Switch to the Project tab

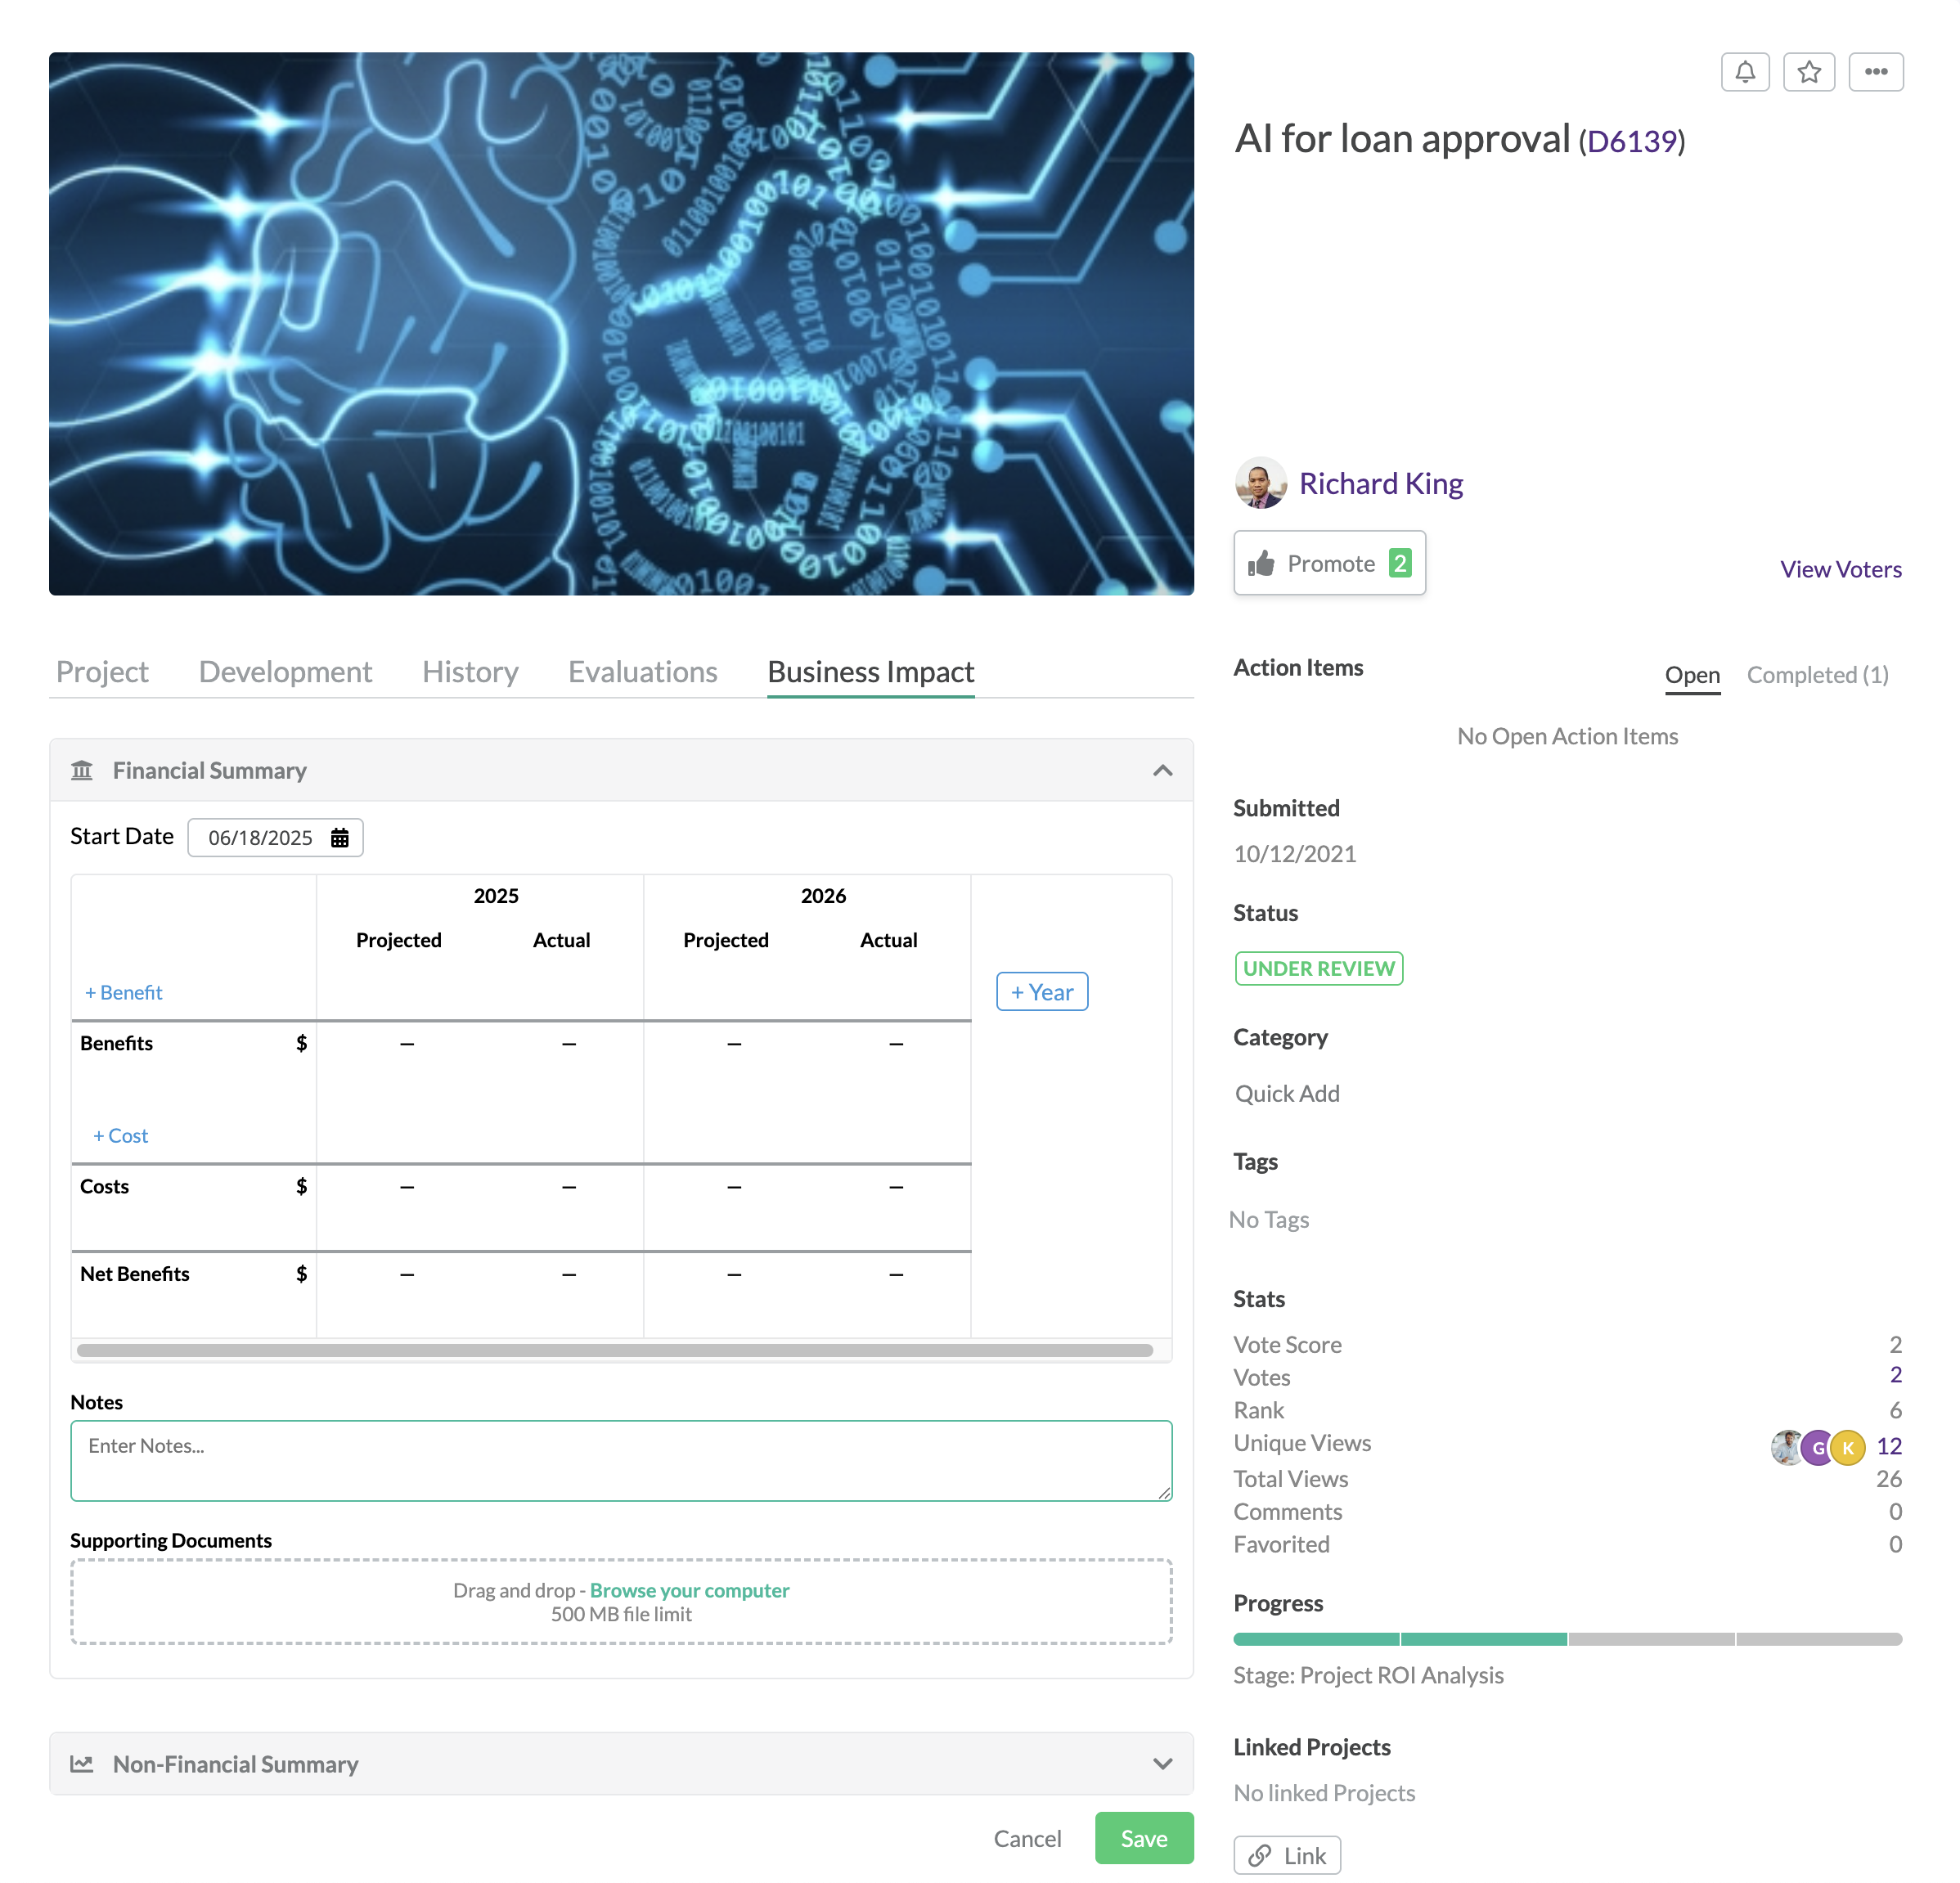[102, 672]
